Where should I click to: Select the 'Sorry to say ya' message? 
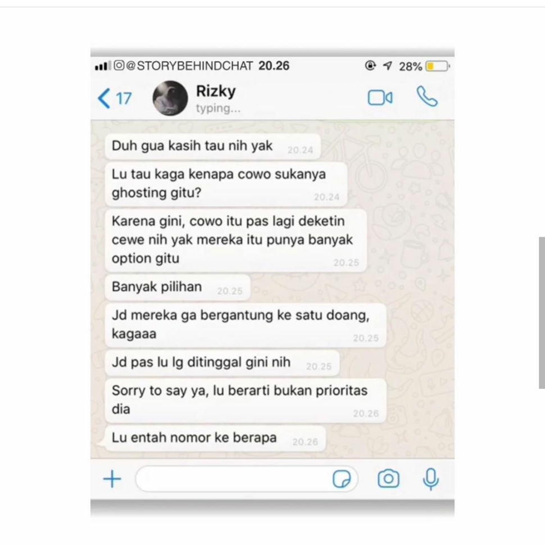coord(246,401)
